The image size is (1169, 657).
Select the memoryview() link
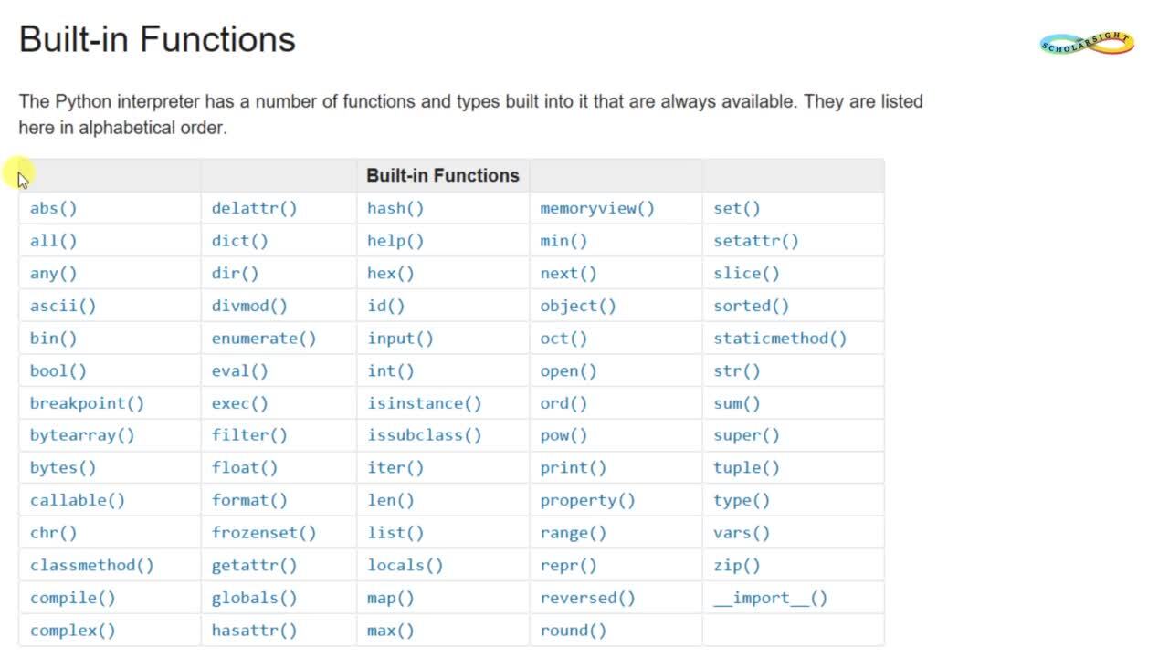[597, 208]
